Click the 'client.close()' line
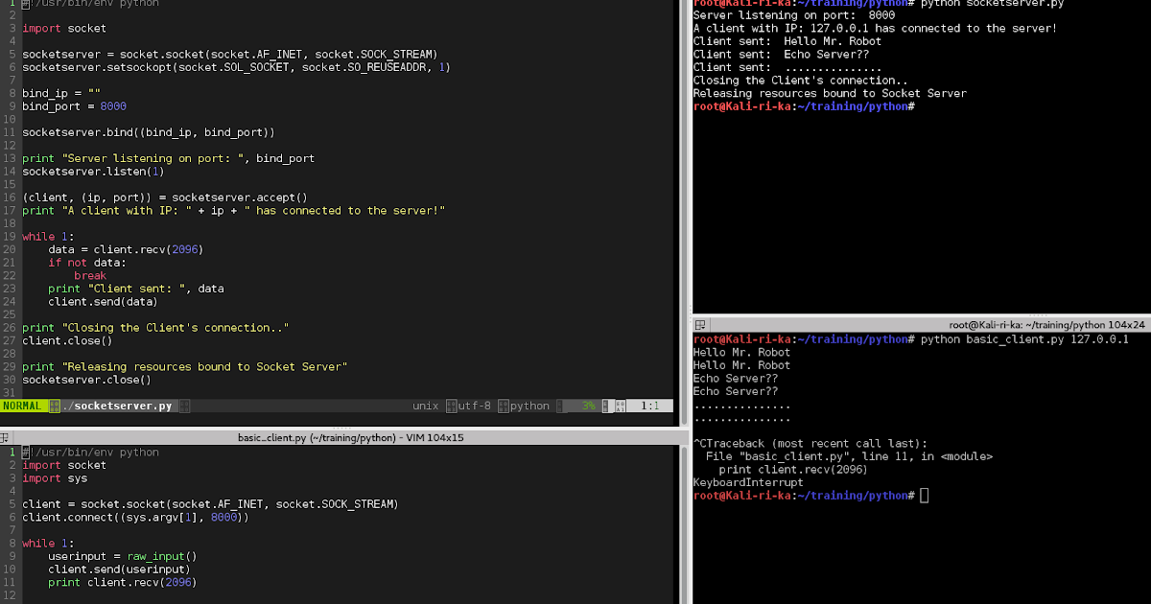 (x=67, y=340)
